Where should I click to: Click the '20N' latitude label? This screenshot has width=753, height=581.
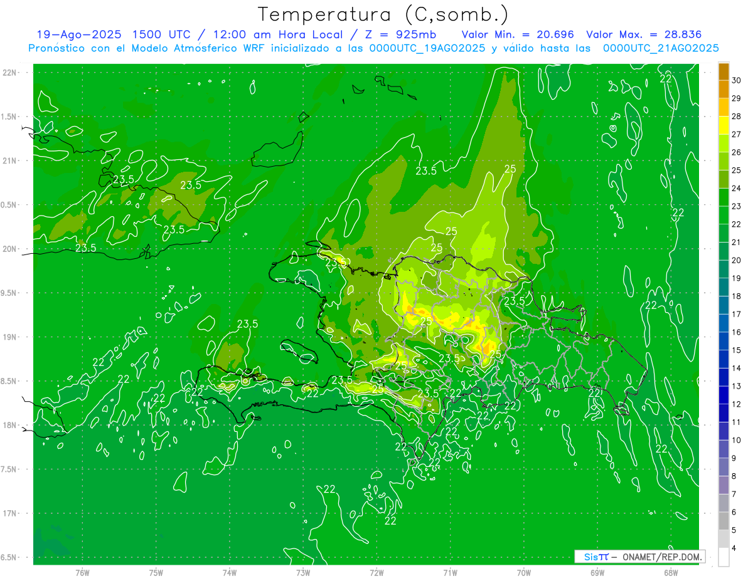coord(9,249)
